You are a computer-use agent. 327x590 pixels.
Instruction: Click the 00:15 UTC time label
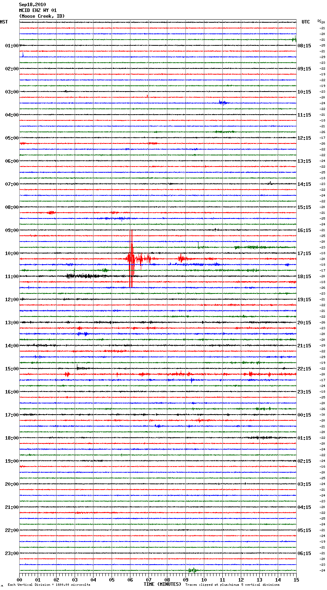pos(304,415)
